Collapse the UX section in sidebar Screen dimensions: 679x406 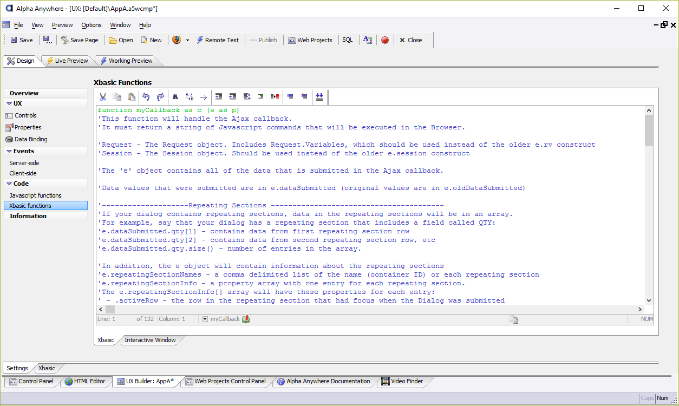click(x=9, y=103)
